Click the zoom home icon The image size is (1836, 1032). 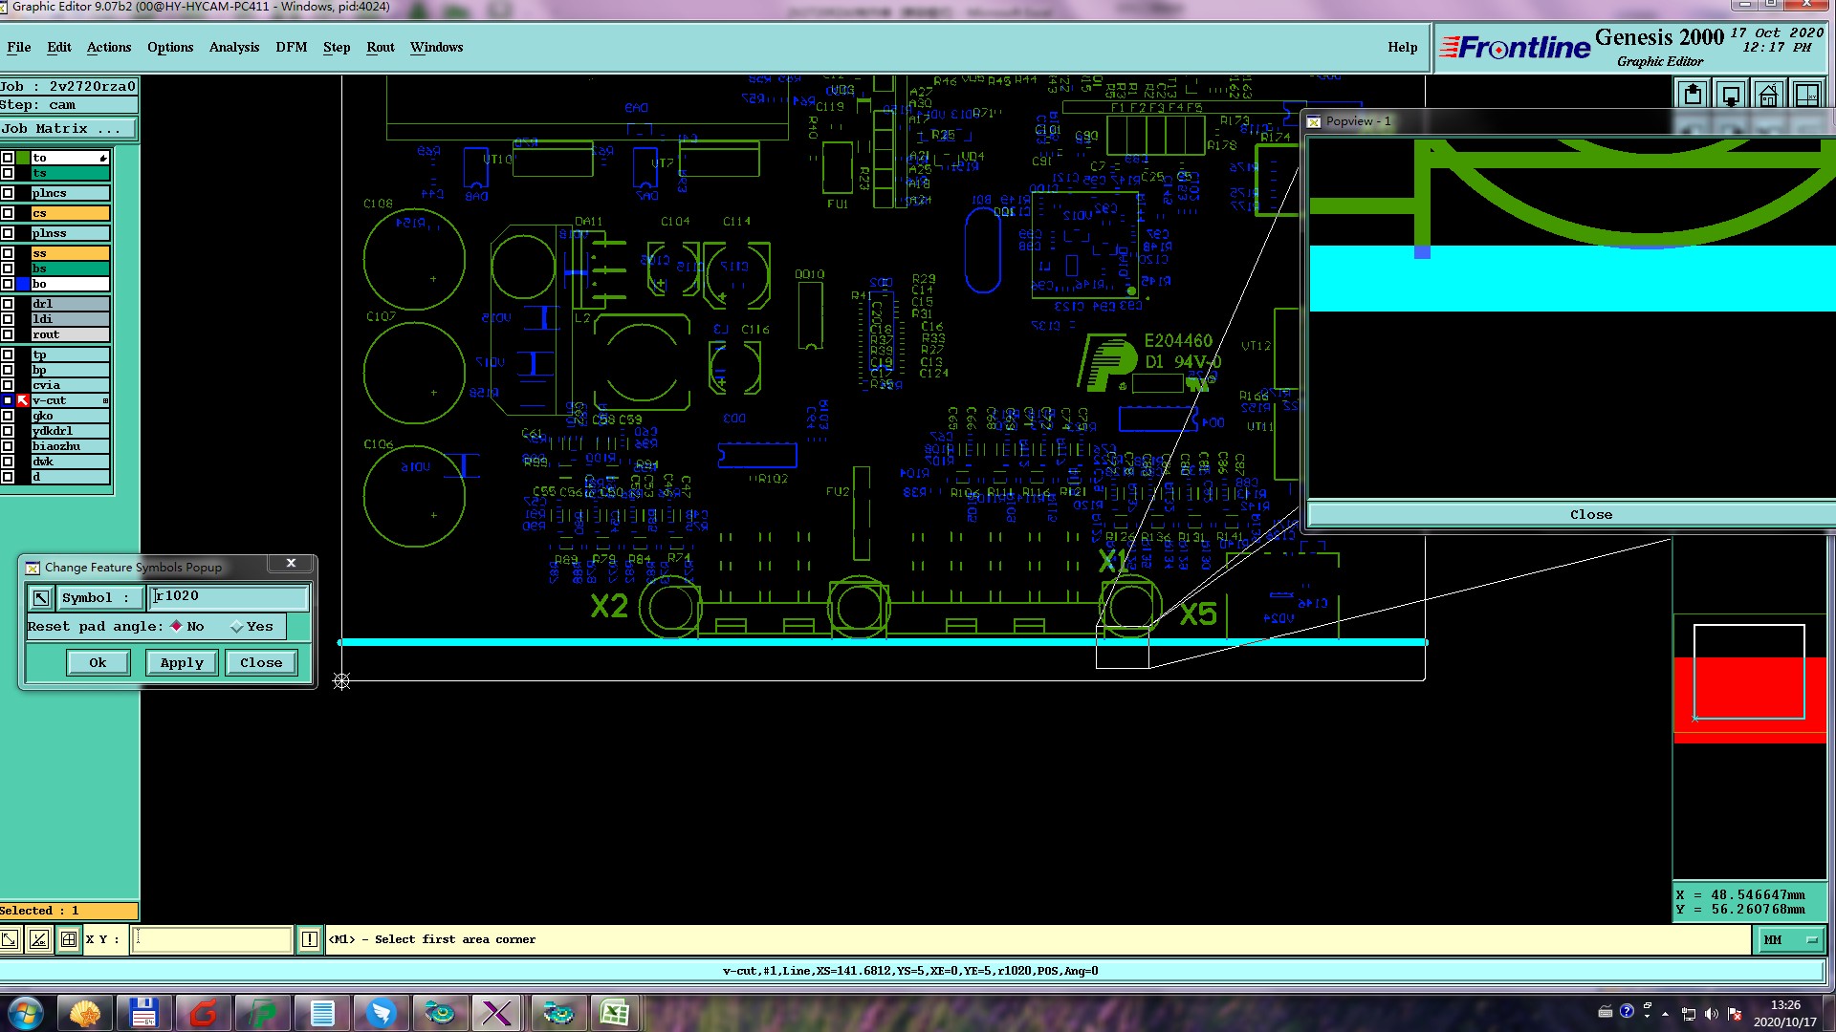[1768, 96]
